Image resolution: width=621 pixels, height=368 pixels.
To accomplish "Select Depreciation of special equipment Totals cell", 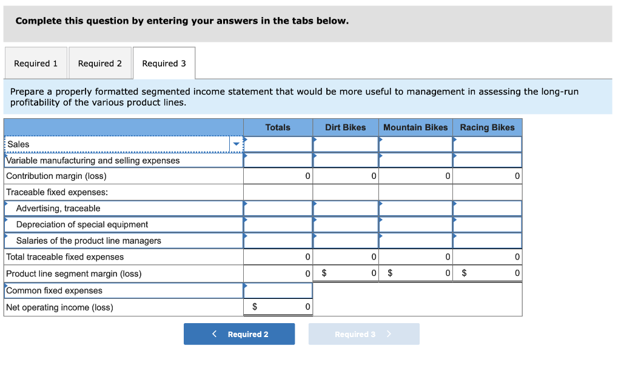I will coord(278,224).
